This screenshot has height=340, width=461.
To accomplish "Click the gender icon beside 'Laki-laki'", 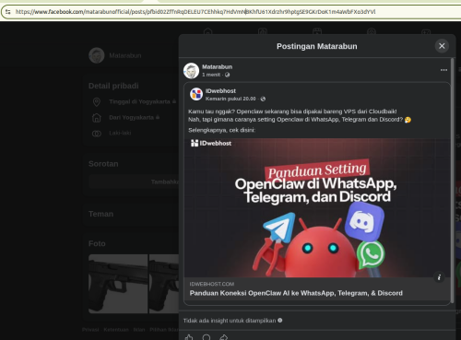I will click(x=97, y=134).
